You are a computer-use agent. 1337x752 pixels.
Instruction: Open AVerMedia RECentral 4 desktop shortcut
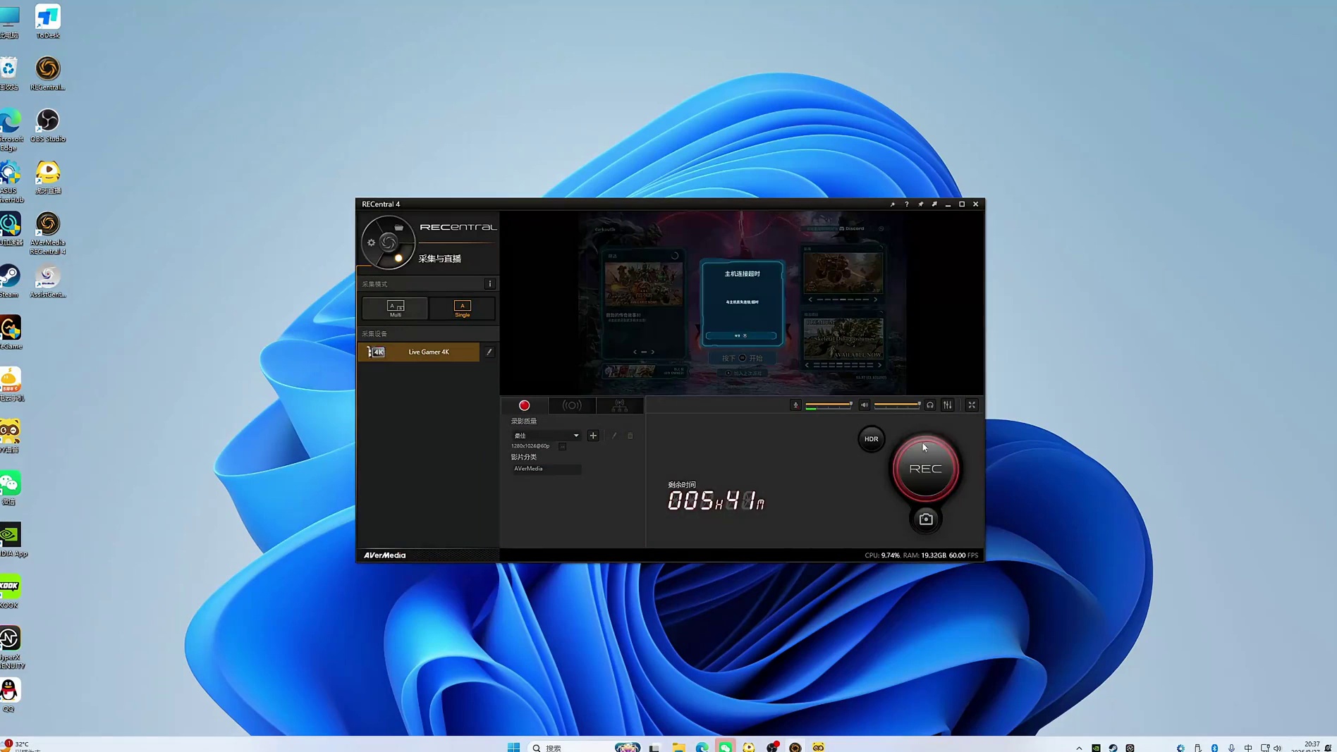coord(48,233)
